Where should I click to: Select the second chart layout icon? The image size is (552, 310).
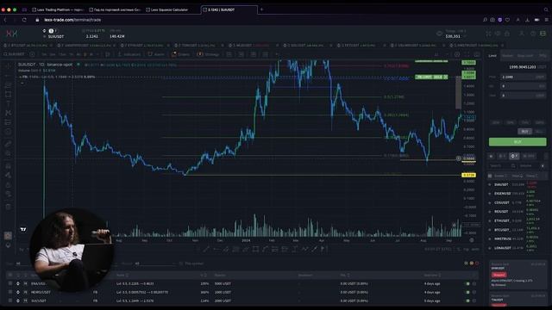241,54
